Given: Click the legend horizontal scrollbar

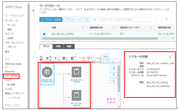Looking at the screenshot, I should pos(68,62).
